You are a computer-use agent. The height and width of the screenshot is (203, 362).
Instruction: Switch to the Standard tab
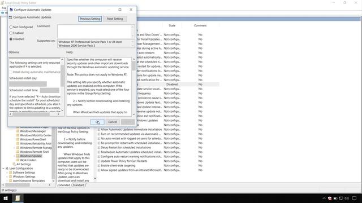pyautogui.click(x=79, y=185)
